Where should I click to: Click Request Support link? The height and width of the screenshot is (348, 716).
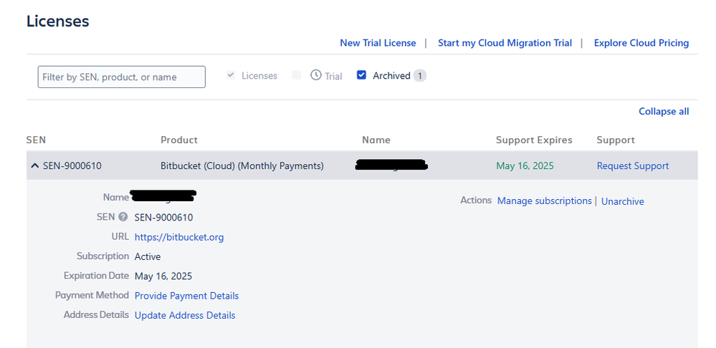(x=632, y=166)
